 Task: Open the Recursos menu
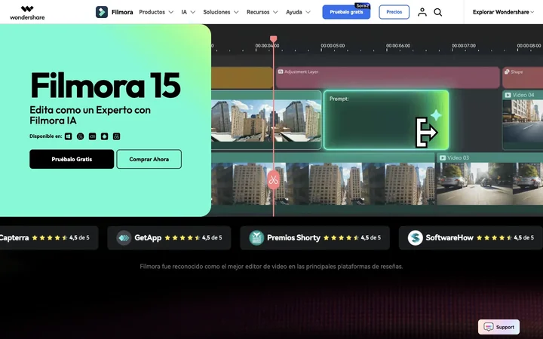pyautogui.click(x=262, y=12)
